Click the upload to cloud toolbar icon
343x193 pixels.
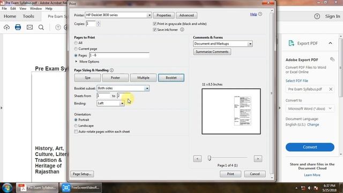coord(6,27)
